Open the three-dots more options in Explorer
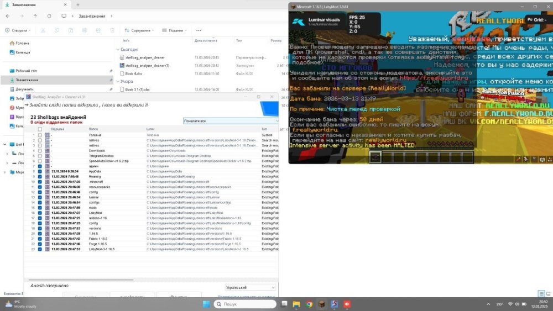The width and height of the screenshot is (553, 311). tap(199, 30)
